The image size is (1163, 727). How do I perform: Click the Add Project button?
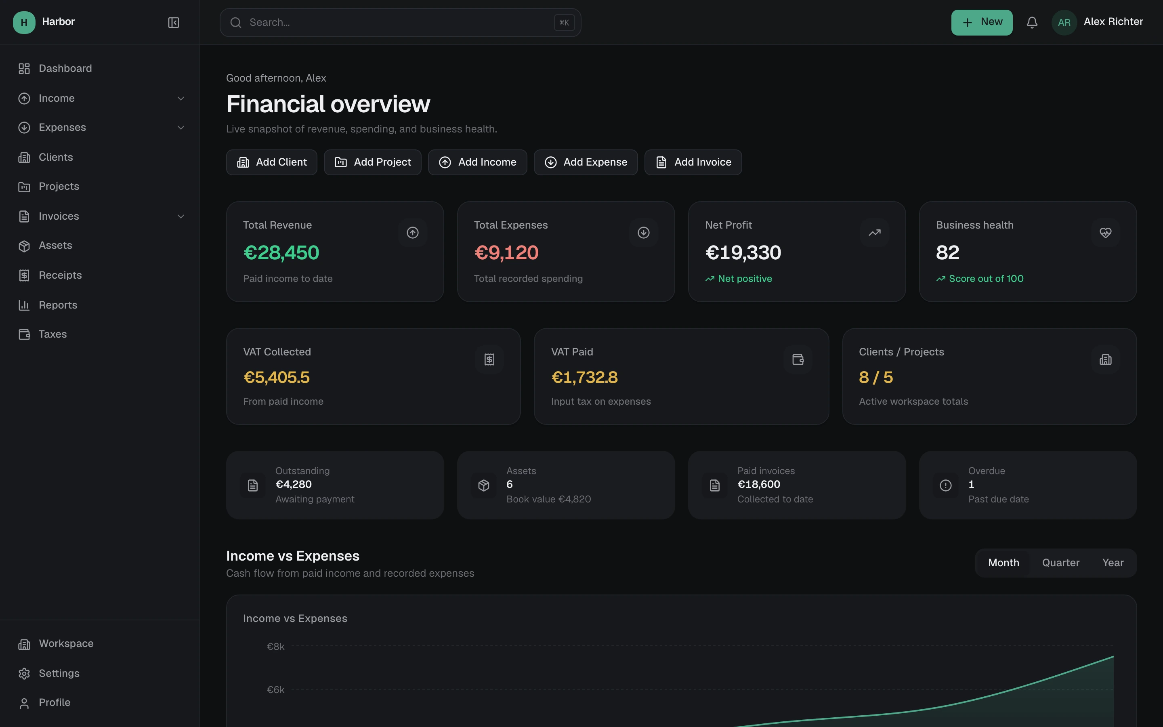[372, 162]
